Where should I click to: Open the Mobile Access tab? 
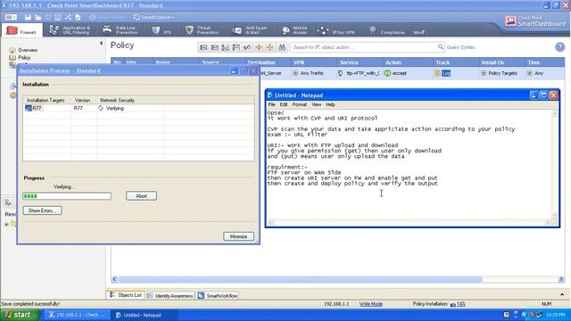pyautogui.click(x=294, y=30)
